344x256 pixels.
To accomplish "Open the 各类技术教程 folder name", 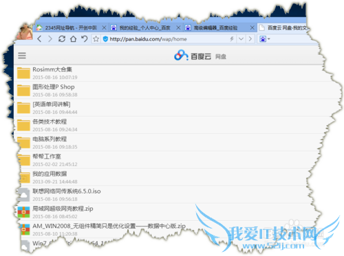I will pos(50,121).
